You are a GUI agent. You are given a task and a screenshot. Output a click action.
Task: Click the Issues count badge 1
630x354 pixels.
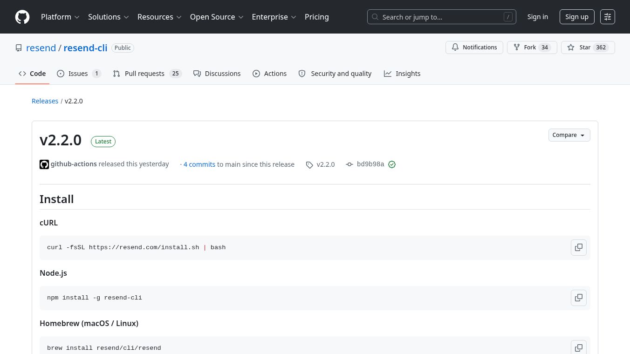[x=96, y=74]
